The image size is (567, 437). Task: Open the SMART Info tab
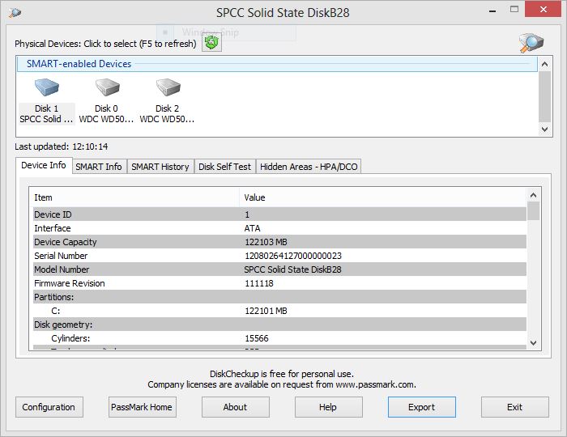[99, 167]
